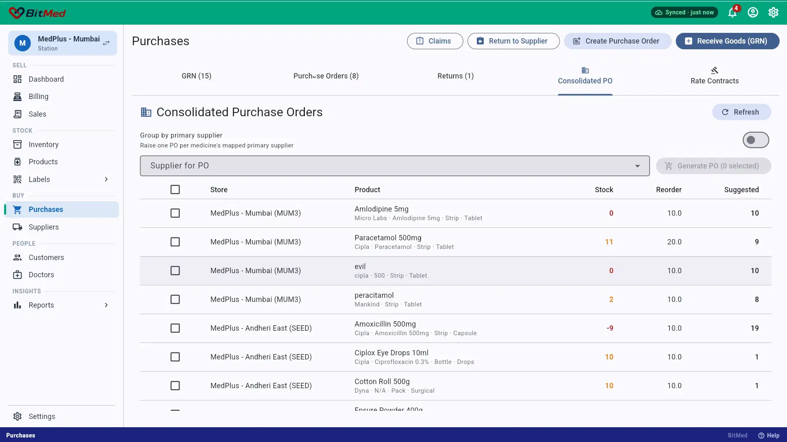787x442 pixels.
Task: Click Create Purchase Order button
Action: 618,41
